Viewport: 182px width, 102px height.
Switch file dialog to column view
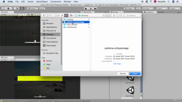(66, 15)
